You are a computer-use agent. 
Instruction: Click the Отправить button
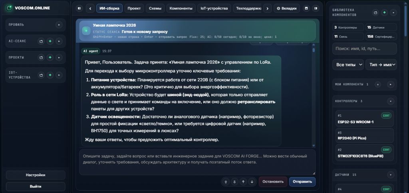(x=302, y=182)
